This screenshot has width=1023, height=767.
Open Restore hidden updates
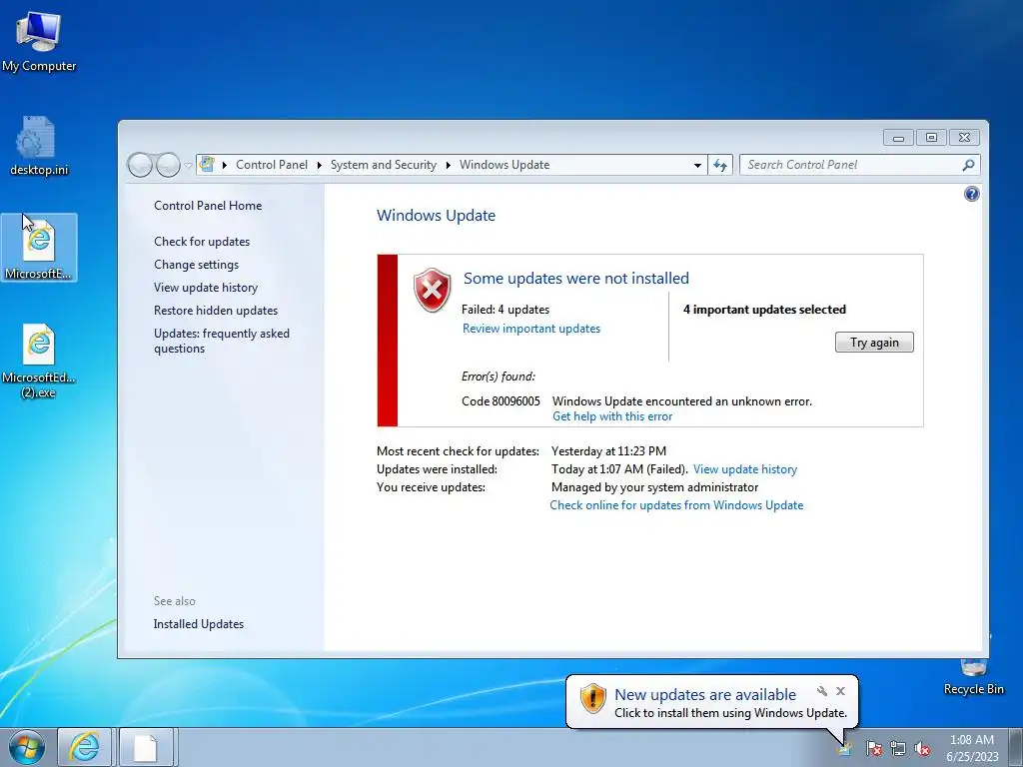(216, 311)
